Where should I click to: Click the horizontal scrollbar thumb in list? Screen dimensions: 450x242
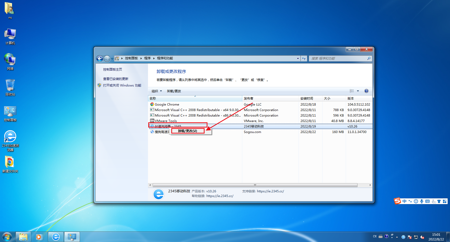255,185
